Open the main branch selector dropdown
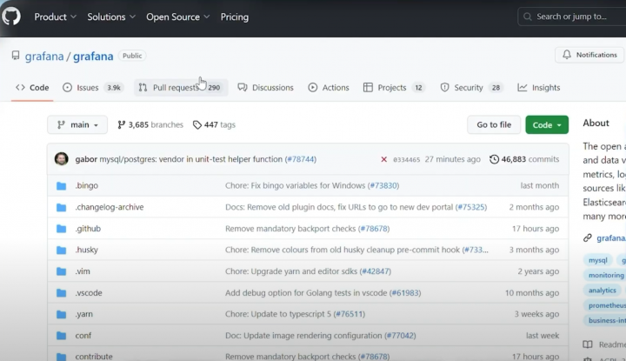 pos(77,125)
